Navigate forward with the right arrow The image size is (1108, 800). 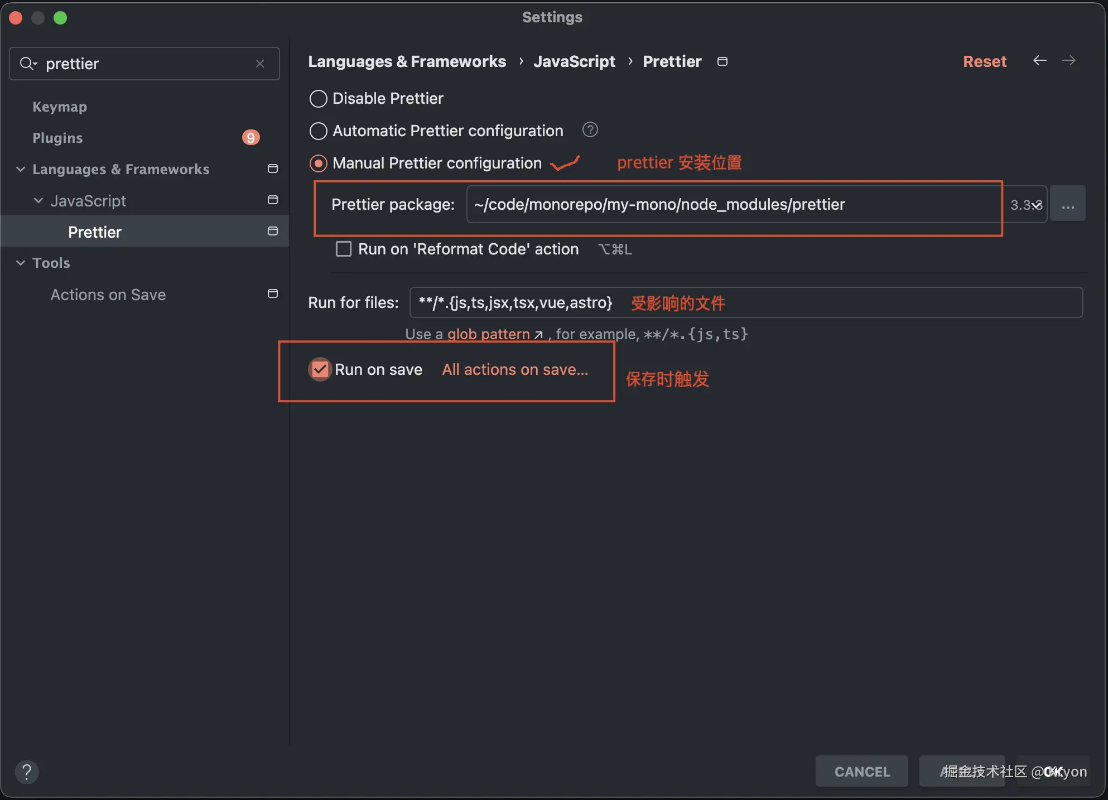(1069, 61)
